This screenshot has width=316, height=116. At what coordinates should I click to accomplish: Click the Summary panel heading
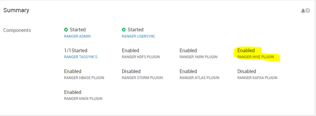pyautogui.click(x=16, y=10)
